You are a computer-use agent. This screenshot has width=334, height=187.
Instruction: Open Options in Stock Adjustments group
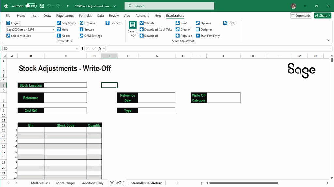click(x=203, y=23)
